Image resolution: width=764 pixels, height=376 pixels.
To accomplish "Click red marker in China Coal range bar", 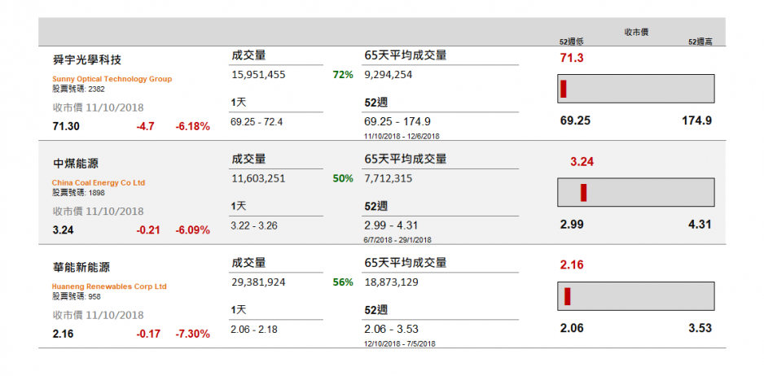I will click(x=583, y=192).
